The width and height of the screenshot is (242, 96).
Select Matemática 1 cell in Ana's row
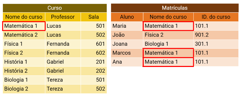coord(168,62)
